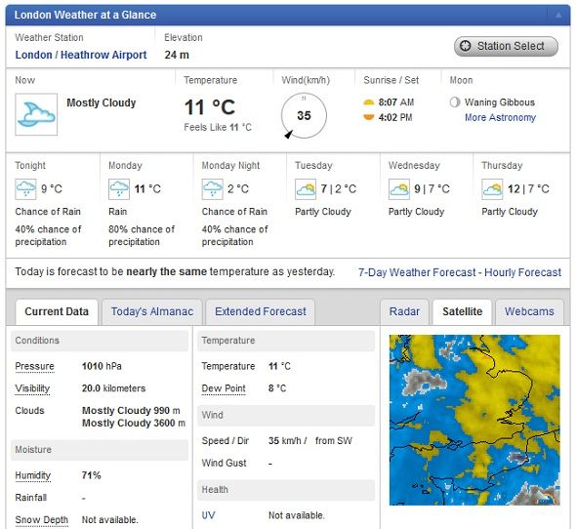The width and height of the screenshot is (576, 529).
Task: Click the Health section header
Action: pyautogui.click(x=286, y=490)
